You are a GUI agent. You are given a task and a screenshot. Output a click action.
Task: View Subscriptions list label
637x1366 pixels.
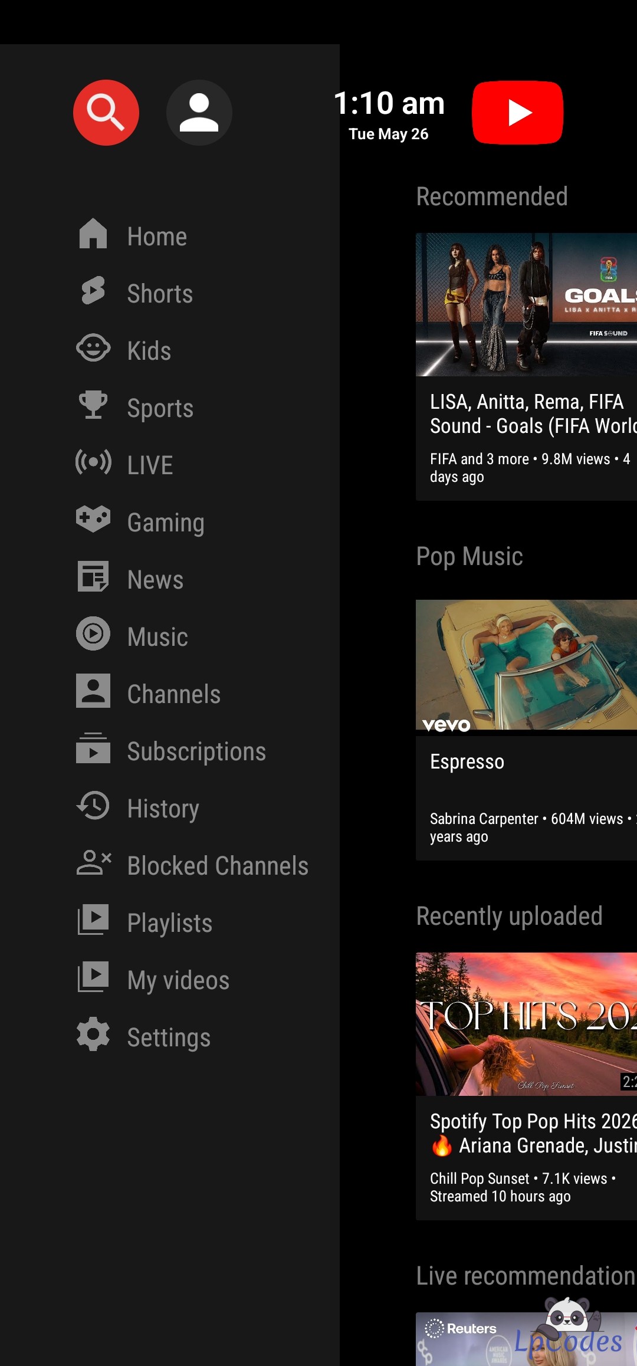coord(196,752)
